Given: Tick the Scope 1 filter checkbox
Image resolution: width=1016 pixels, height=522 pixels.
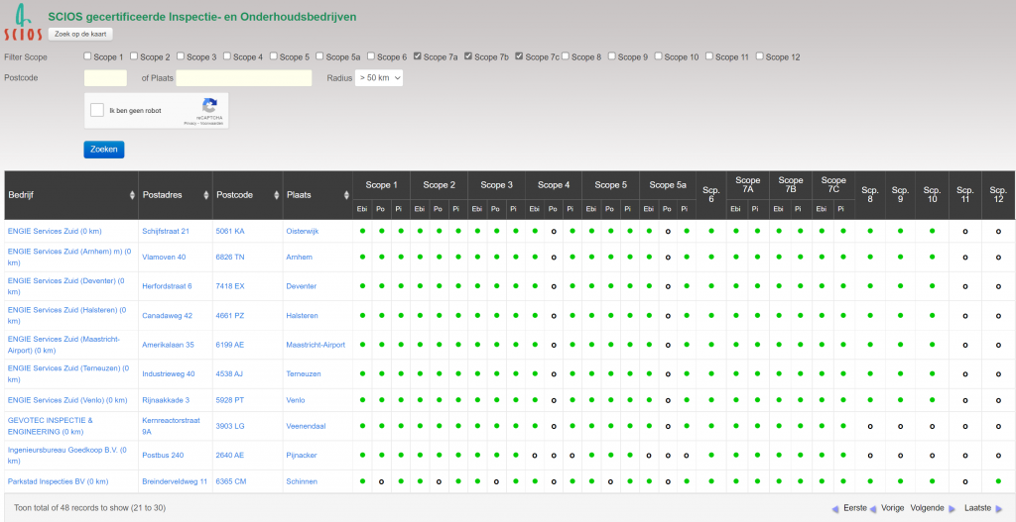Looking at the screenshot, I should [87, 56].
